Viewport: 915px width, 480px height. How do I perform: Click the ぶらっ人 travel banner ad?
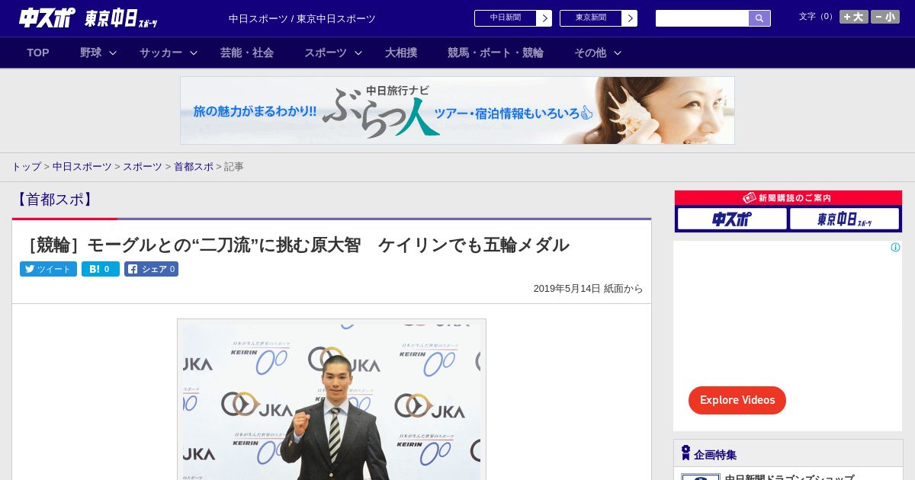457,110
